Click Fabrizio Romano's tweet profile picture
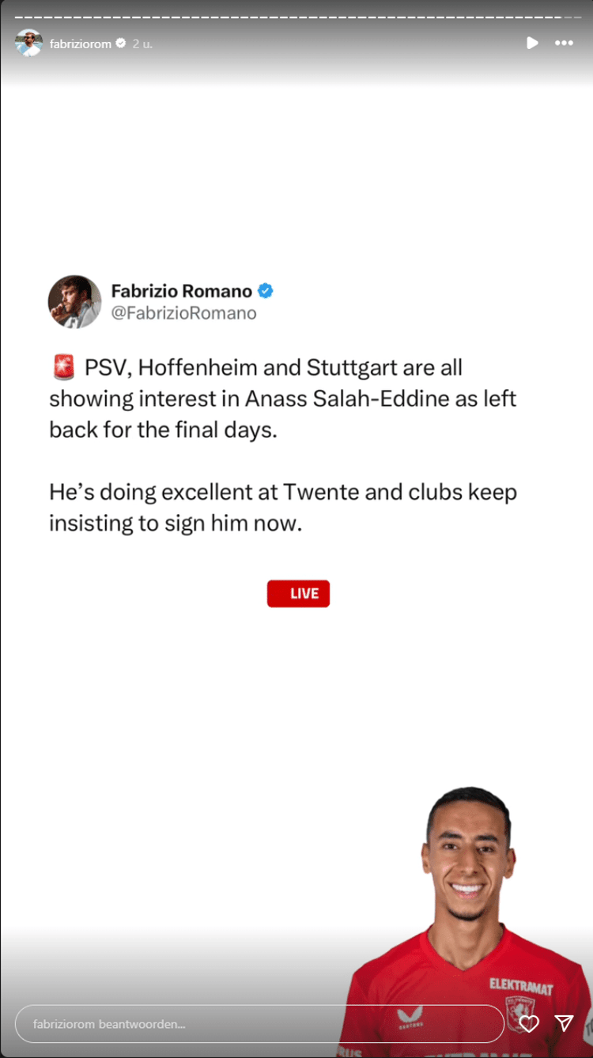Screen dimensions: 593x1058 click(74, 301)
